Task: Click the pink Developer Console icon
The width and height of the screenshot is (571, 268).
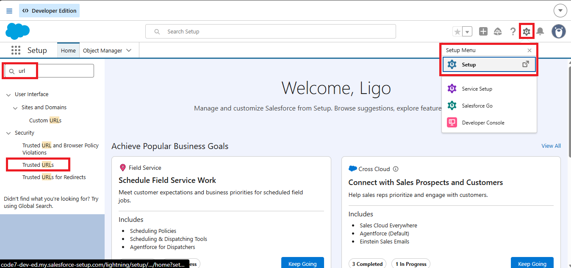Action: click(x=452, y=123)
